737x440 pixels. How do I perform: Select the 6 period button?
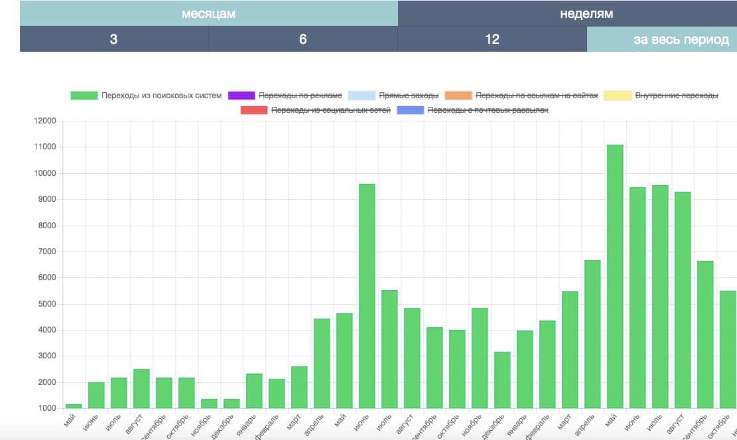tap(302, 39)
